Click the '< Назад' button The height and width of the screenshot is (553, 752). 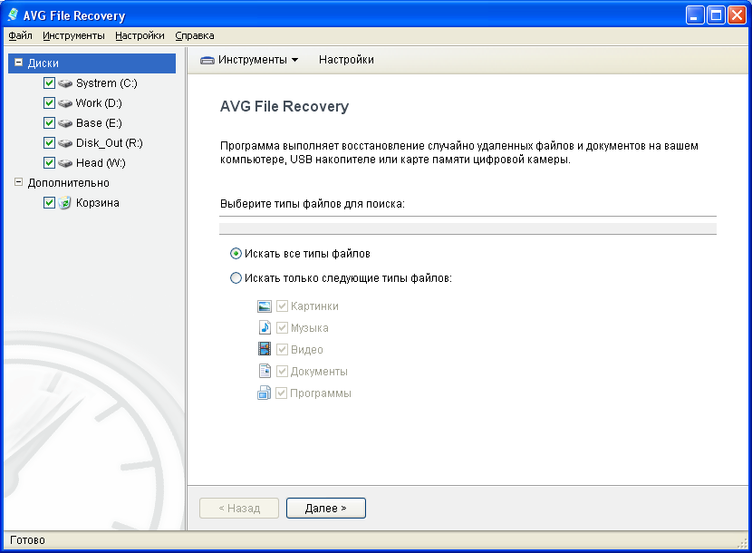(x=239, y=508)
